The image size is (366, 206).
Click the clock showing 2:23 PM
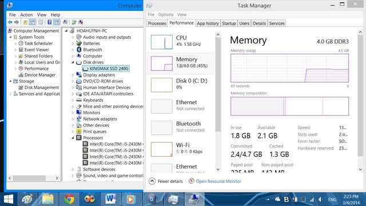351,196
